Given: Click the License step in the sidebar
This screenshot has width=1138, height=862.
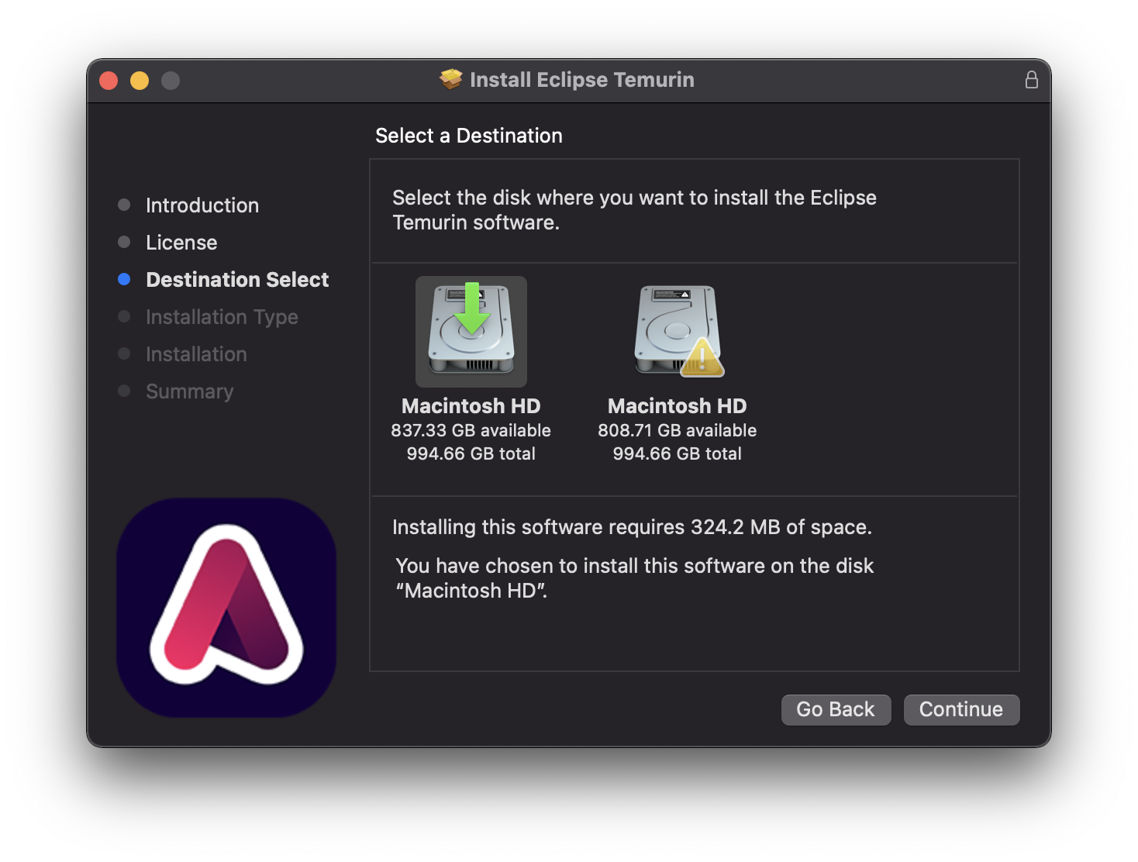Looking at the screenshot, I should [181, 242].
